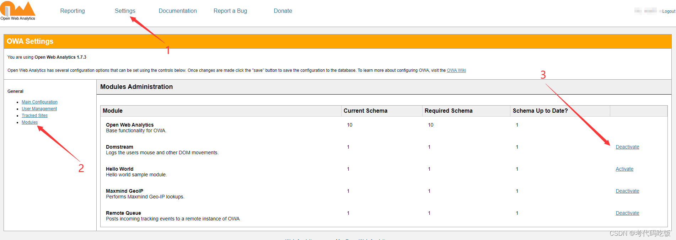Click the General sidebar heading
The width and height of the screenshot is (676, 240).
[15, 91]
